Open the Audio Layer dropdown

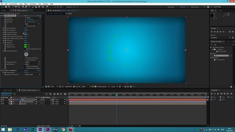click(x=33, y=18)
